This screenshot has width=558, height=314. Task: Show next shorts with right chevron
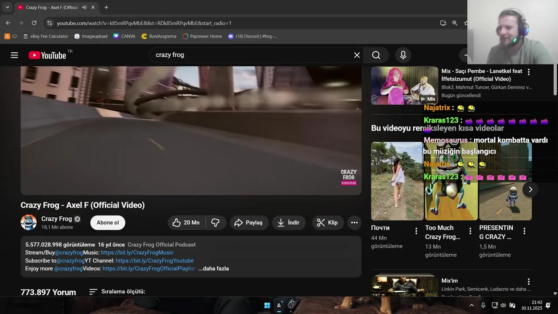click(x=531, y=189)
